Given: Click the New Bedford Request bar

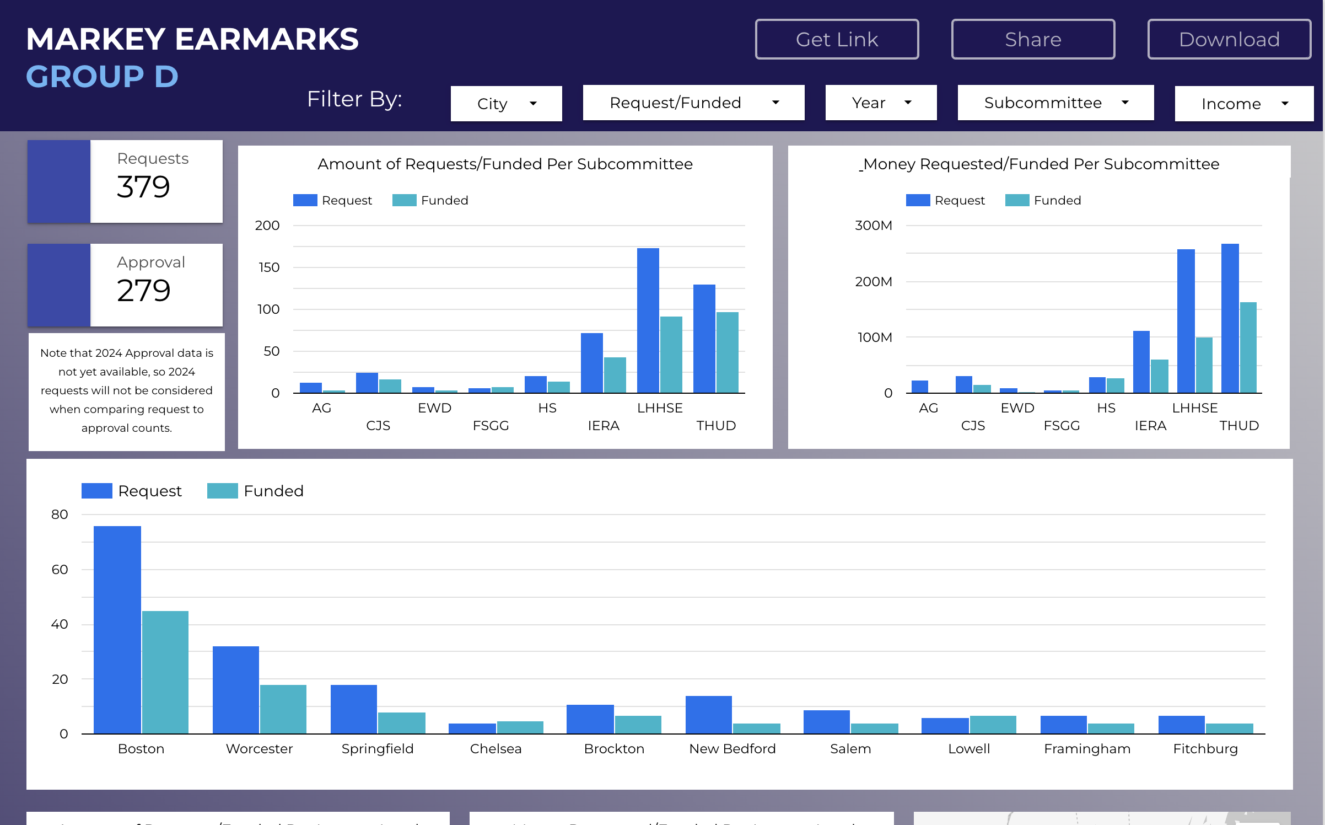Looking at the screenshot, I should tap(709, 715).
